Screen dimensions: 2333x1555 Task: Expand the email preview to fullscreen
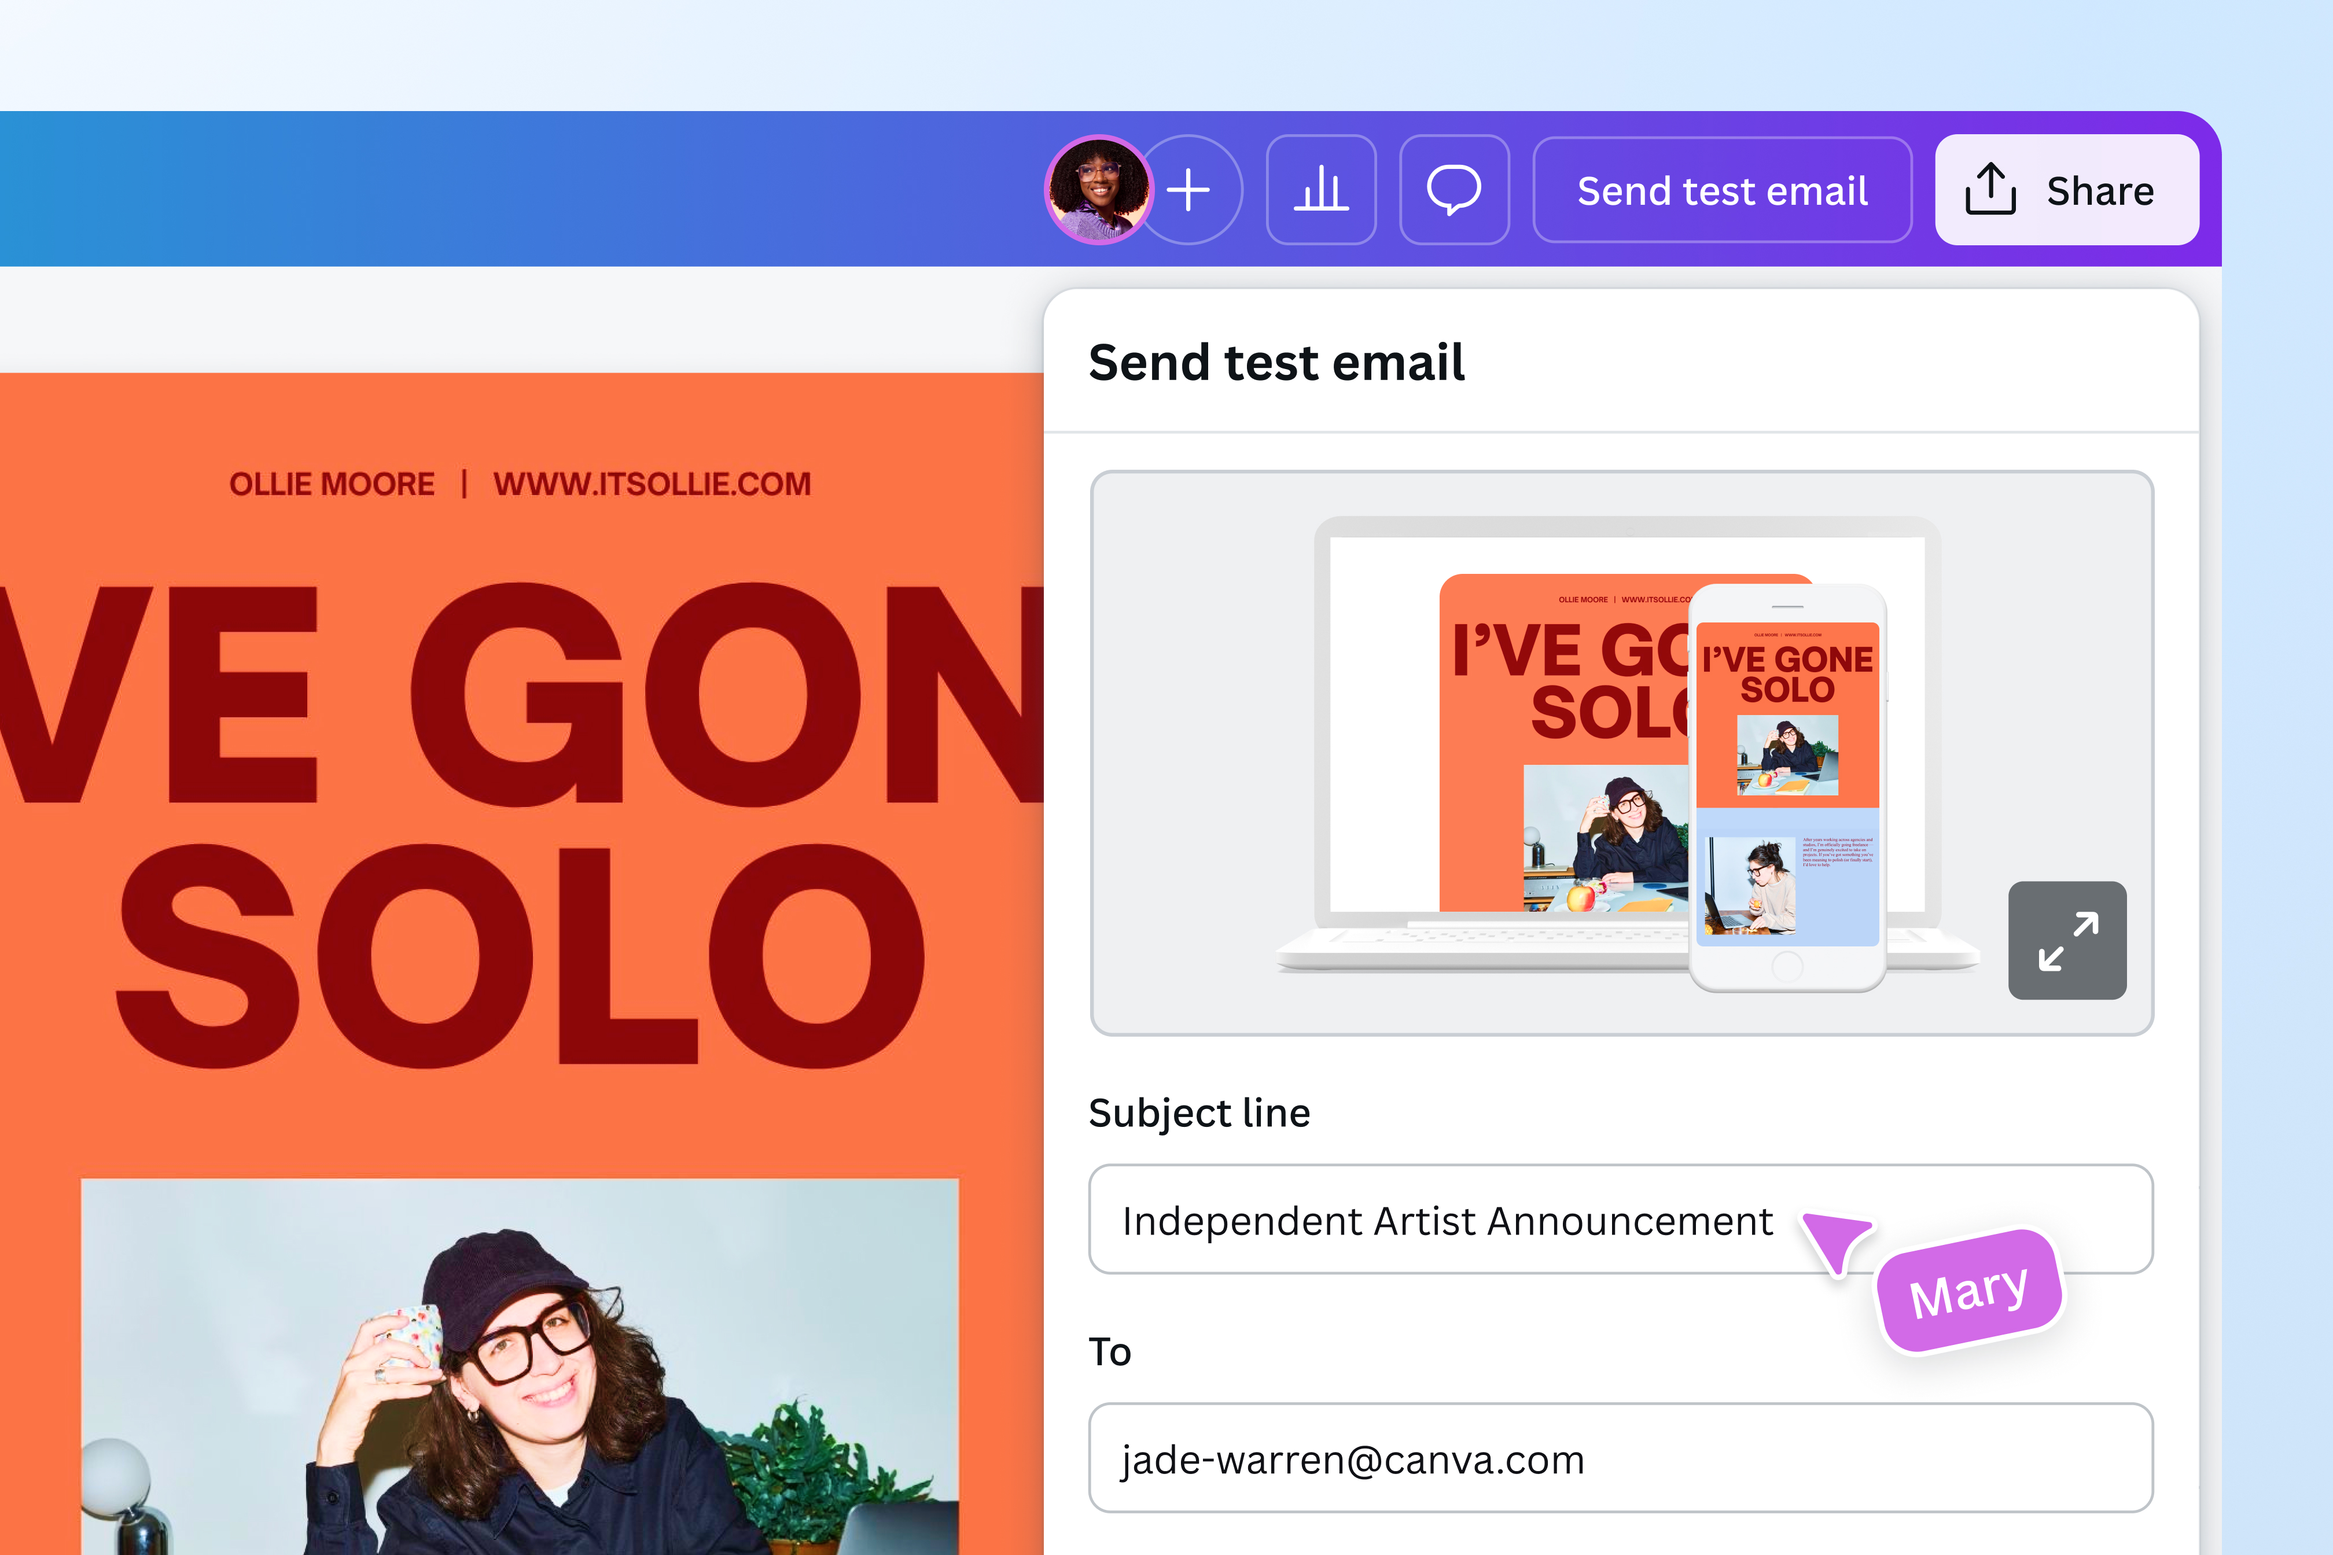(2067, 940)
